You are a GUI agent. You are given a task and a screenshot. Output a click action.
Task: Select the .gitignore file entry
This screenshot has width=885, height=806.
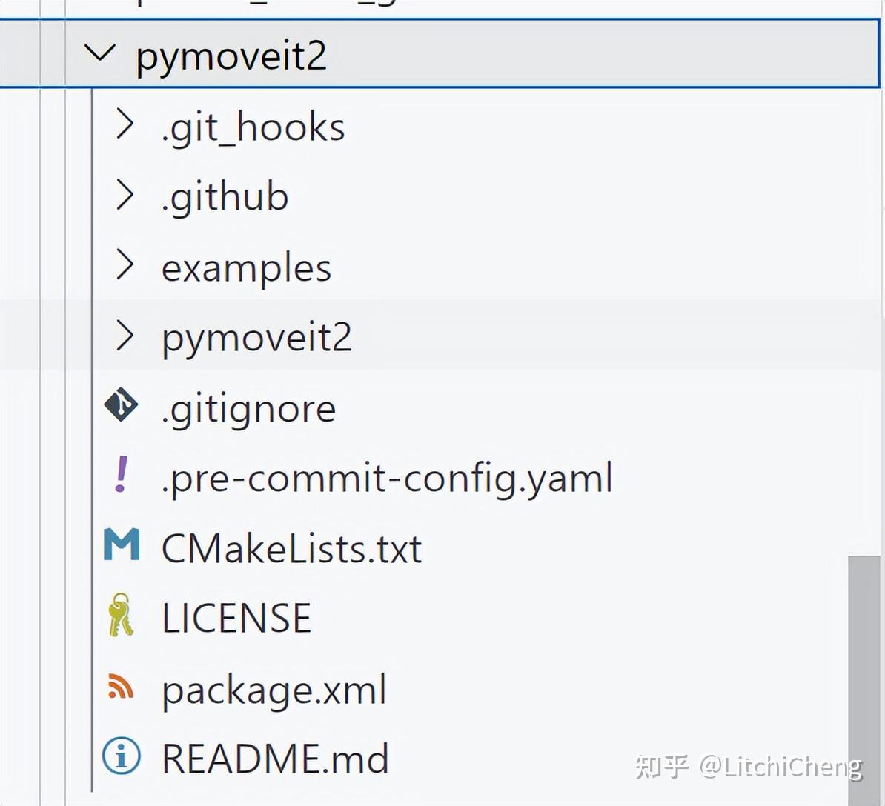click(x=248, y=407)
